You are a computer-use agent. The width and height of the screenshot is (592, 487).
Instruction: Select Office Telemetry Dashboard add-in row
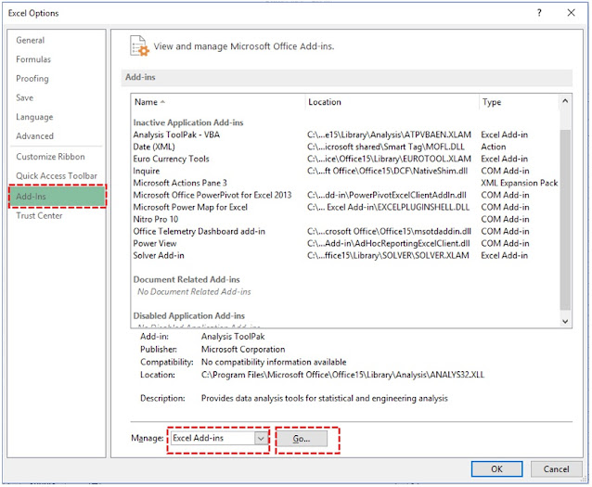click(x=345, y=231)
